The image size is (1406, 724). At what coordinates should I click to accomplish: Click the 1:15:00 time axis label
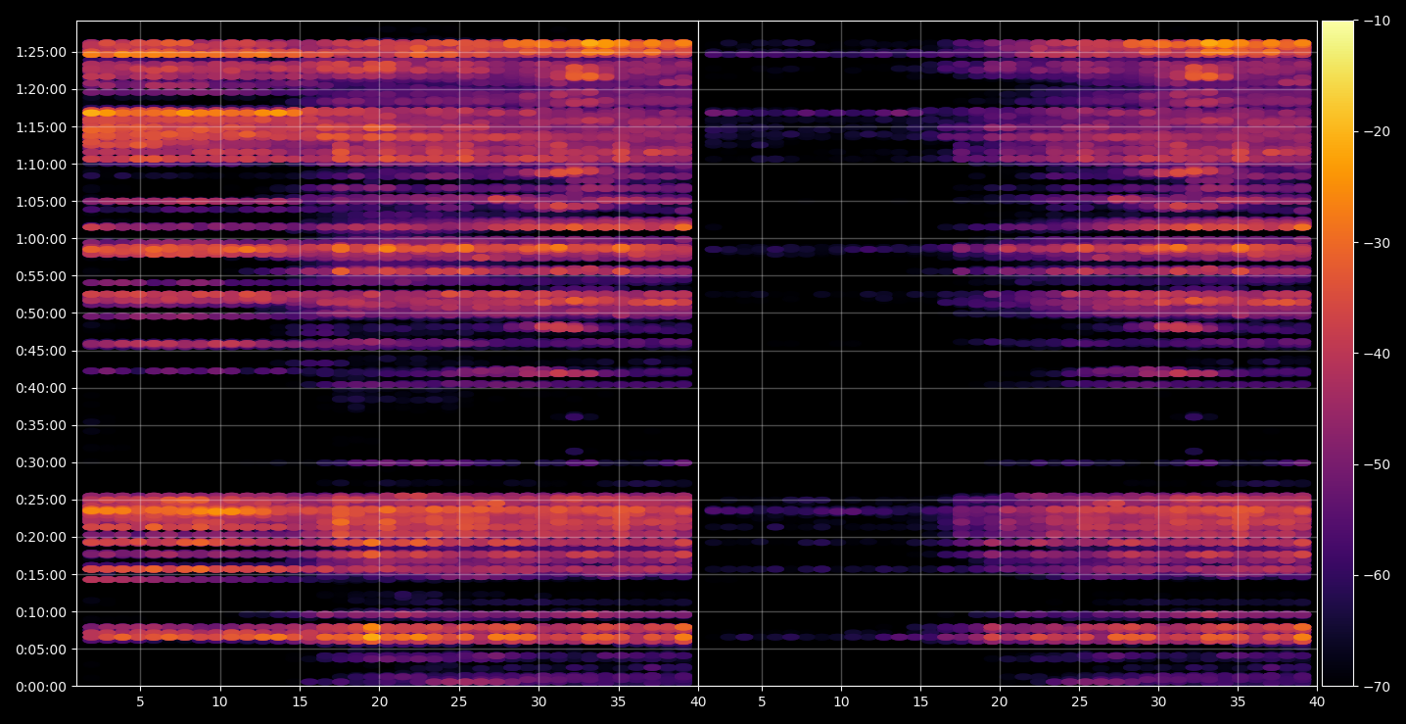click(41, 126)
